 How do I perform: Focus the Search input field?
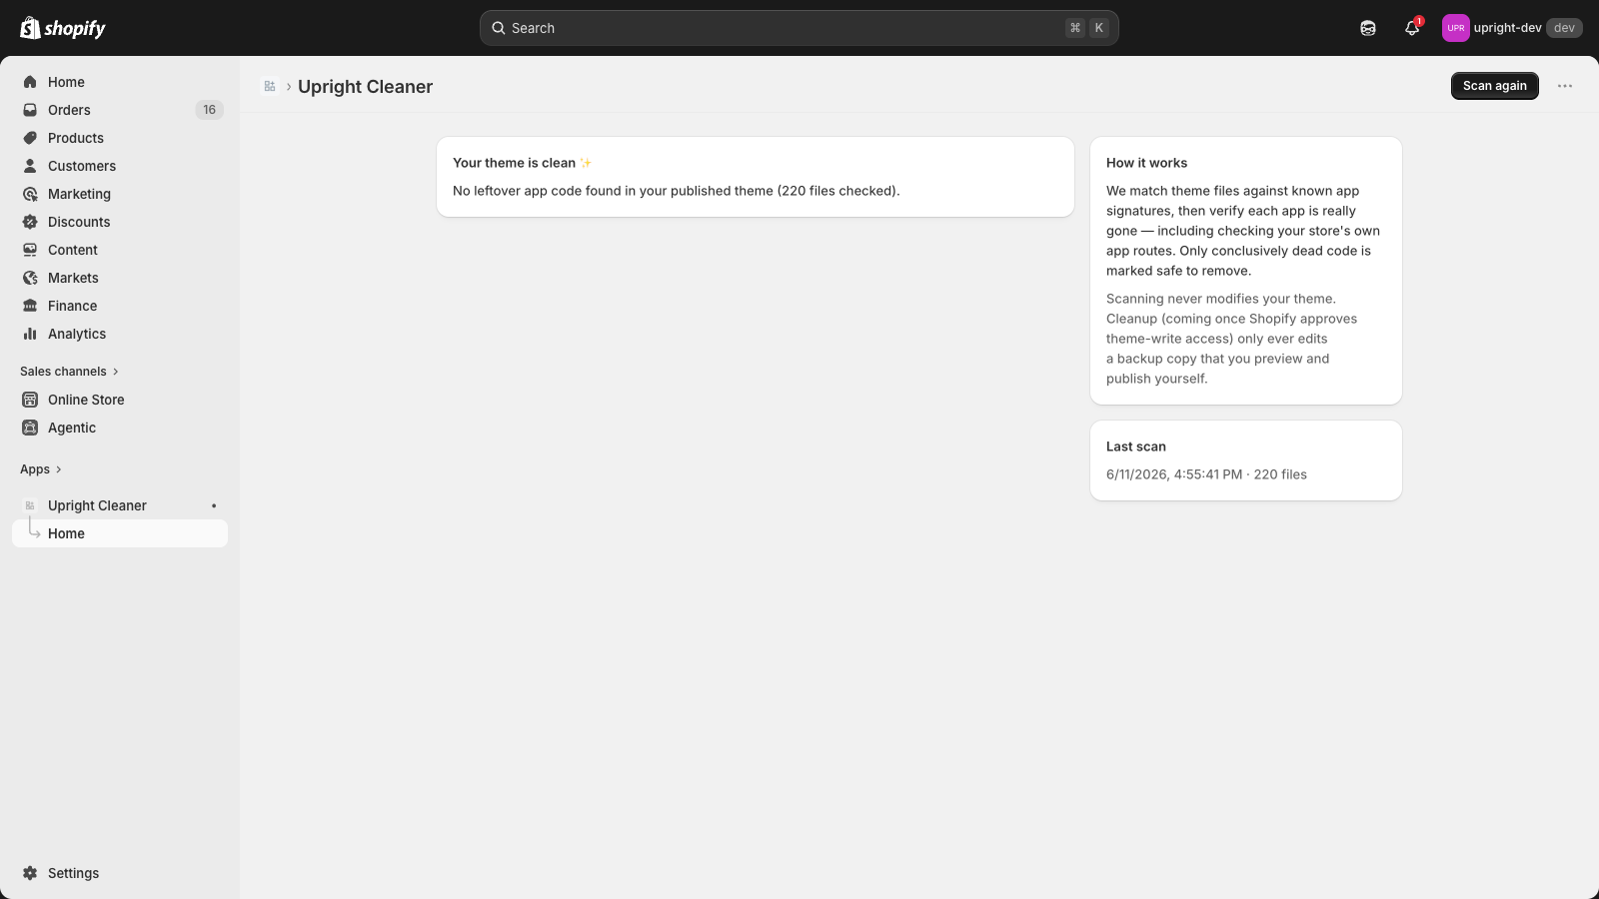pyautogui.click(x=799, y=28)
